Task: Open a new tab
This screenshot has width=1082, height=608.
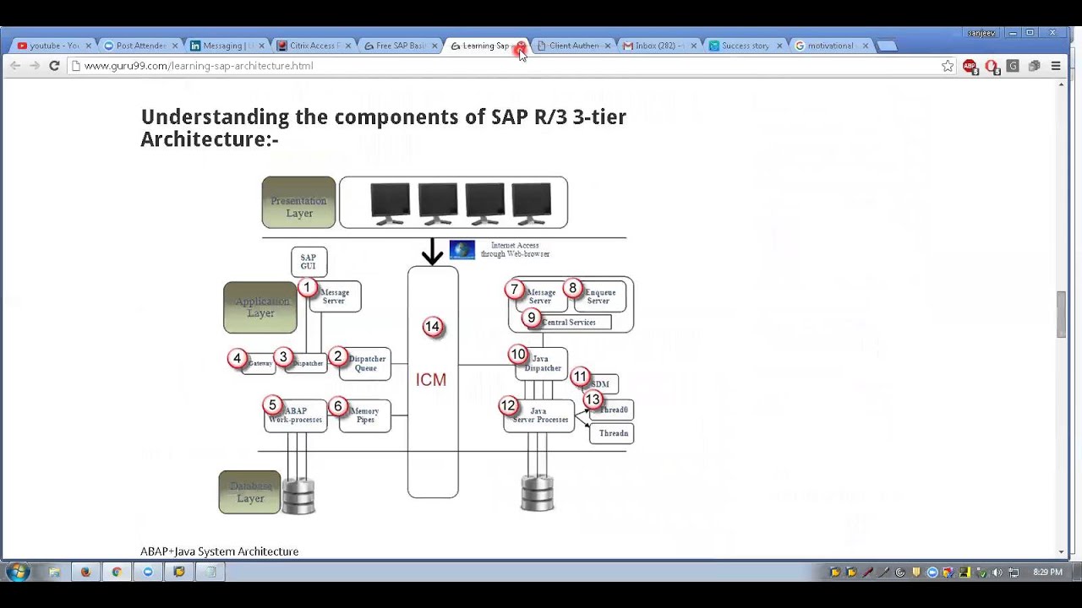Action: (887, 46)
